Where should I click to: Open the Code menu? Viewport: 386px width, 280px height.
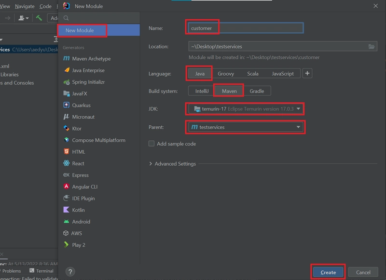pyautogui.click(x=45, y=6)
